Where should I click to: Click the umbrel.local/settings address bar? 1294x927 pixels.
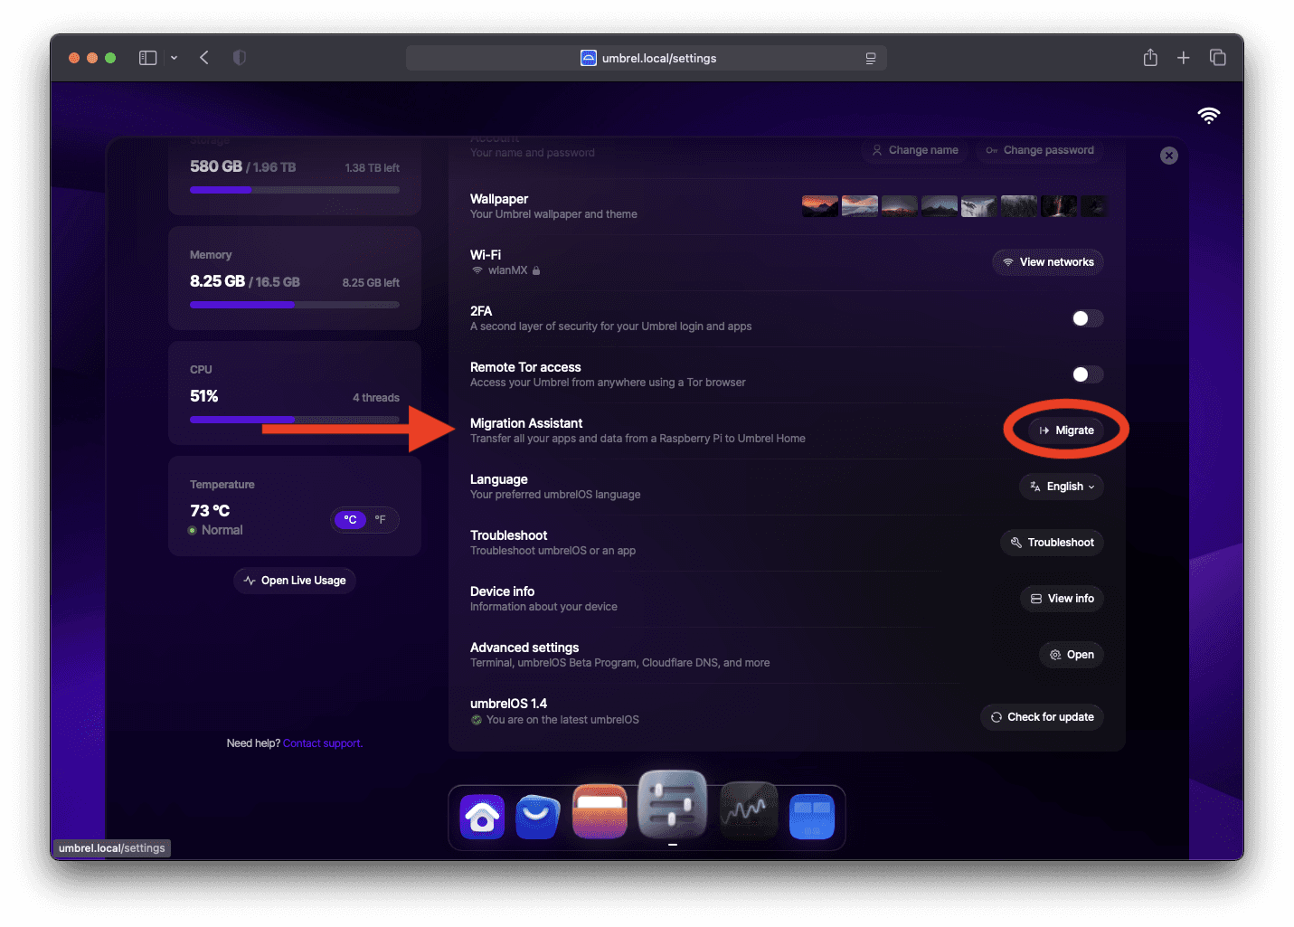(647, 58)
